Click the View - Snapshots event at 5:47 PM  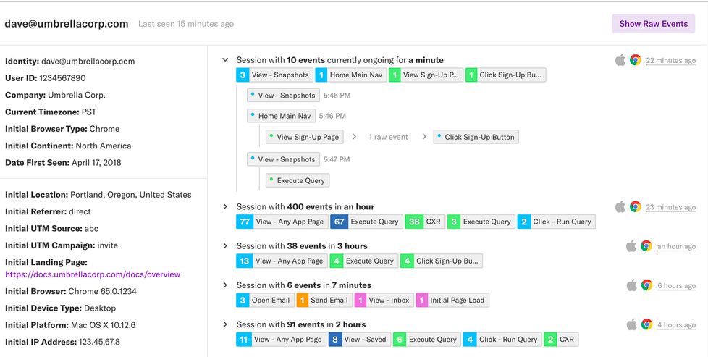coord(284,159)
